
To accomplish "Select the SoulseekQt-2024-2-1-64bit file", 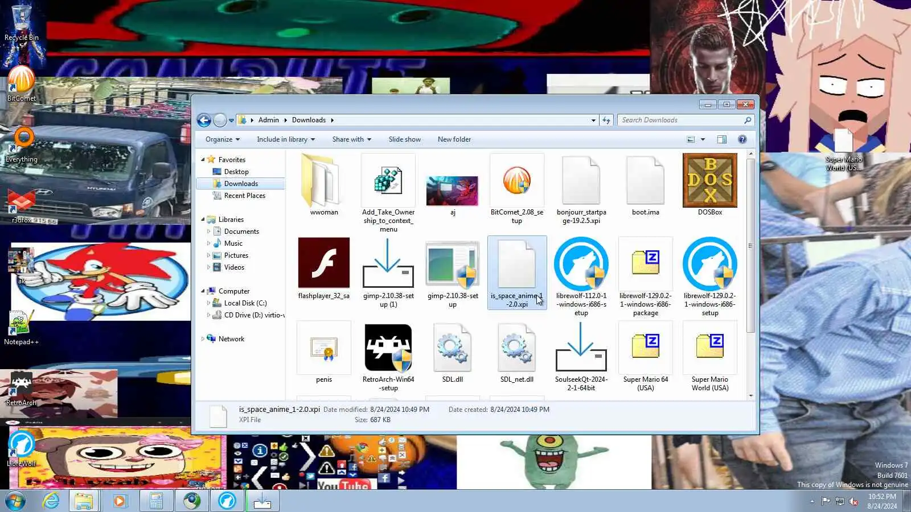I will [581, 357].
